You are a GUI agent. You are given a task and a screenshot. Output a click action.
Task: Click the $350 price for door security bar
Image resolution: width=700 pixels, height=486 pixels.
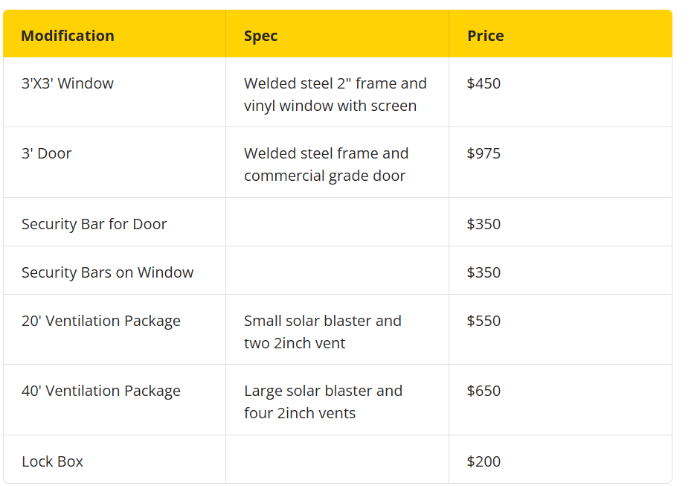tap(484, 224)
